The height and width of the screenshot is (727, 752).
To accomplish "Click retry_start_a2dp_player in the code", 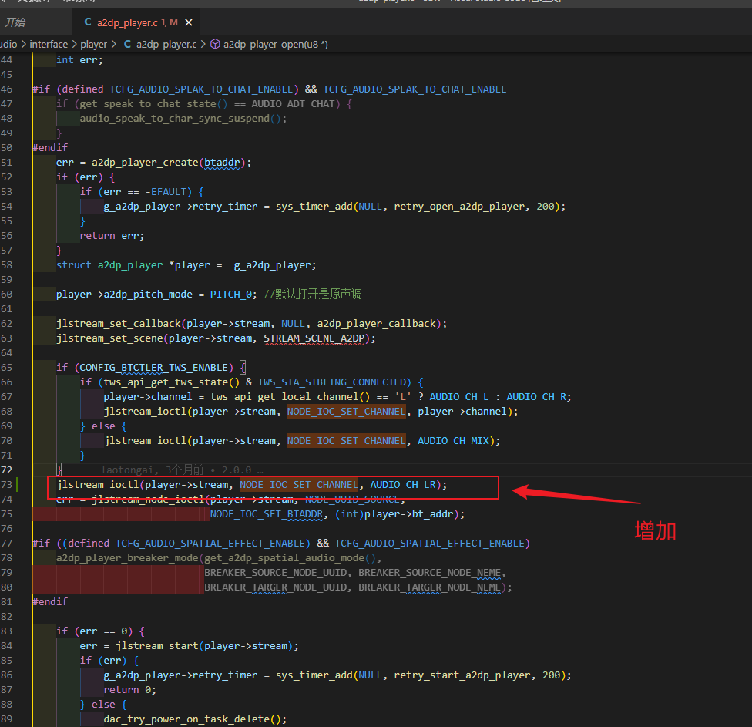I will pyautogui.click(x=462, y=675).
